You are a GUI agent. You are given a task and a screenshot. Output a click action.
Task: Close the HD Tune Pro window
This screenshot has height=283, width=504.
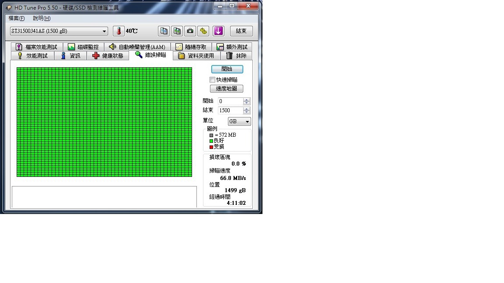click(x=248, y=6)
